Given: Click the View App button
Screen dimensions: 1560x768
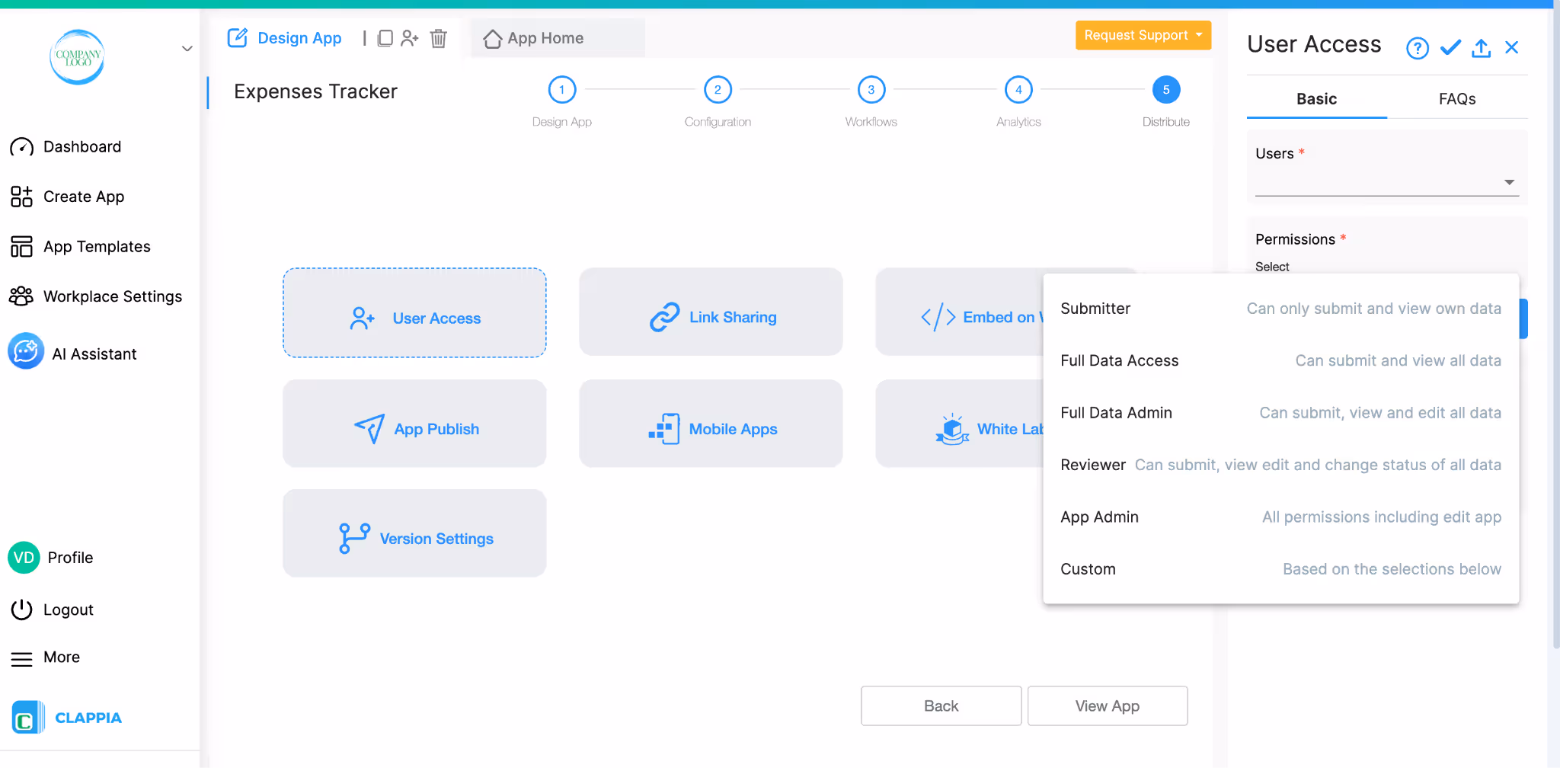Looking at the screenshot, I should [1107, 706].
